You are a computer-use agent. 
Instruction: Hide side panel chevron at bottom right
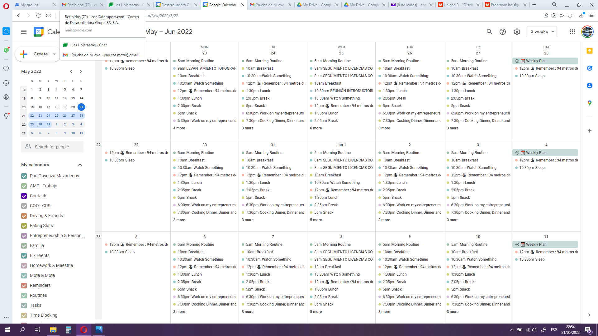pyautogui.click(x=589, y=315)
